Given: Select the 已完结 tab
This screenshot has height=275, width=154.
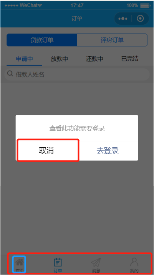Looking at the screenshot, I should 130,59.
